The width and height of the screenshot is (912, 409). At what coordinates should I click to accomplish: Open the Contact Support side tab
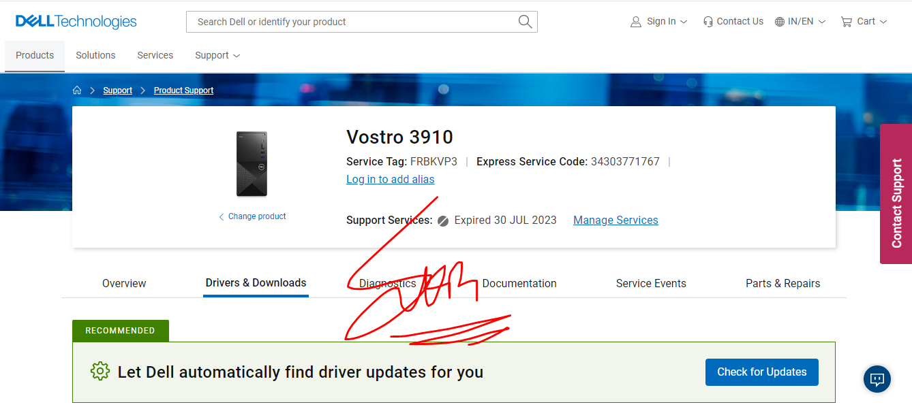pyautogui.click(x=896, y=194)
